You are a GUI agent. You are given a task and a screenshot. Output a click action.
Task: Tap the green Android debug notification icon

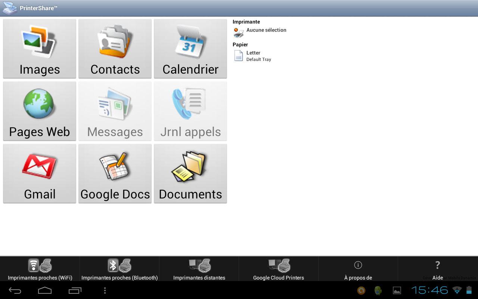[378, 290]
